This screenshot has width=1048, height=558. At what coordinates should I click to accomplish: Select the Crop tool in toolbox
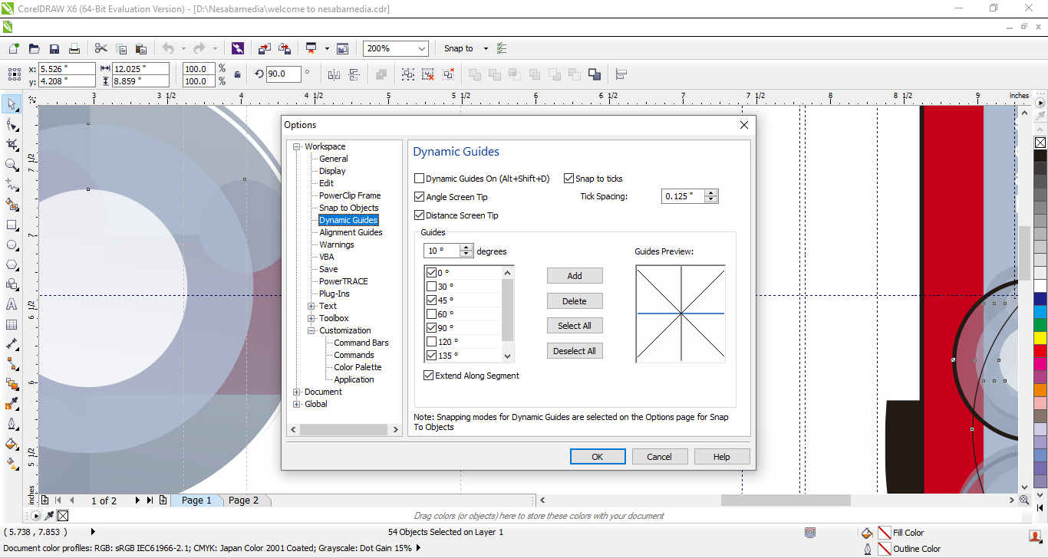12,144
